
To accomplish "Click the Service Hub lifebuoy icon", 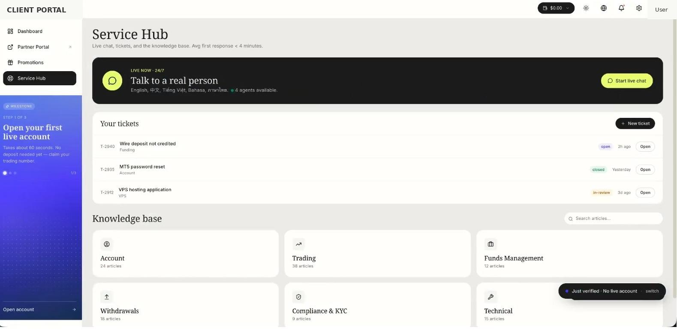I will tap(10, 78).
